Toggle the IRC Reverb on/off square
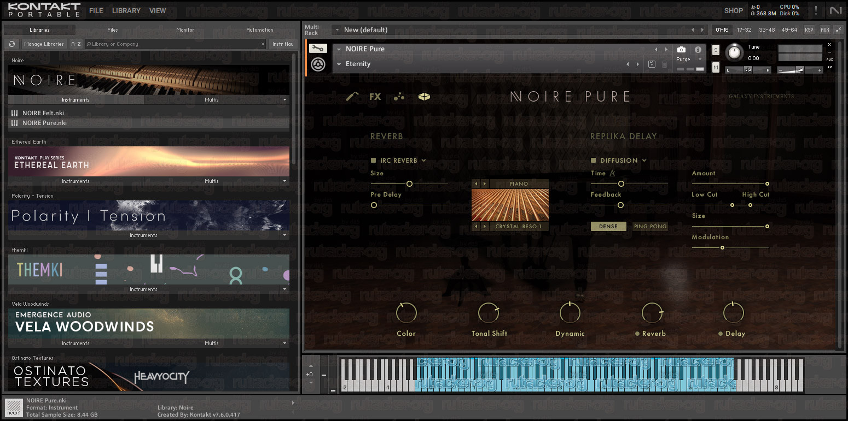The width and height of the screenshot is (848, 421). pyautogui.click(x=373, y=161)
